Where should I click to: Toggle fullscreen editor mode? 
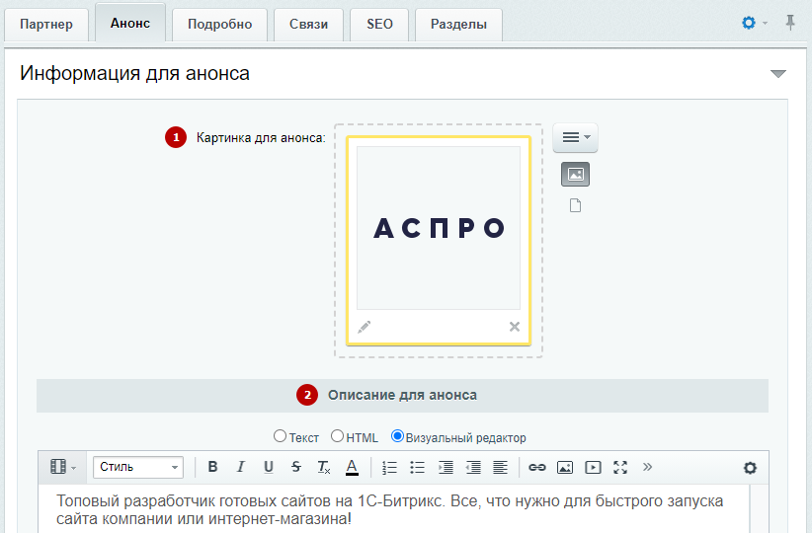[620, 467]
